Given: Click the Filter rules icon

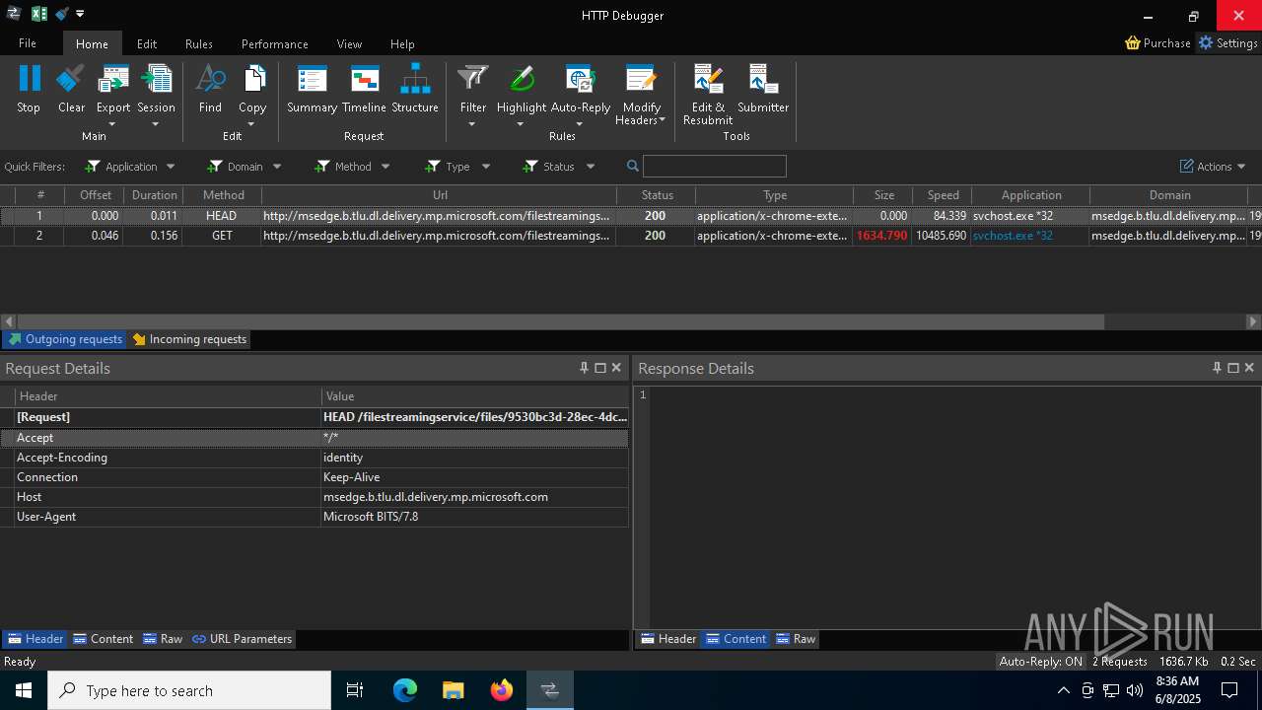Looking at the screenshot, I should [473, 79].
